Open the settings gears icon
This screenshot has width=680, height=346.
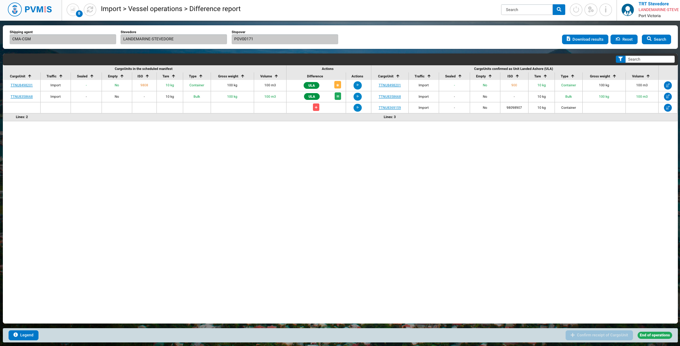591,10
